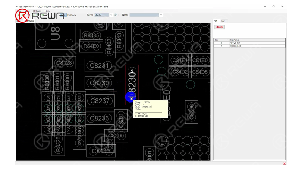The image size is (302, 169).
Task: Click inside the Nets search field
Action: [144, 15]
